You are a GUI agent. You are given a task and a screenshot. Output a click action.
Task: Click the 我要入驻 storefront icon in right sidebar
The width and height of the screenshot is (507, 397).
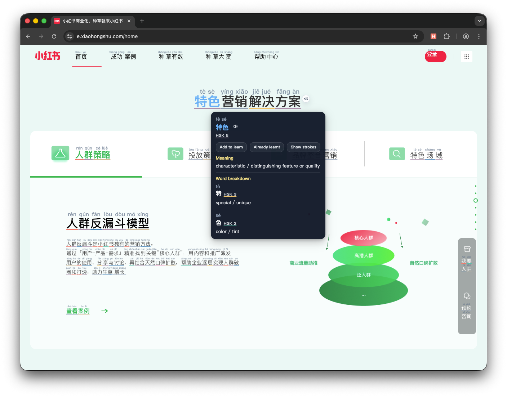pos(467,249)
